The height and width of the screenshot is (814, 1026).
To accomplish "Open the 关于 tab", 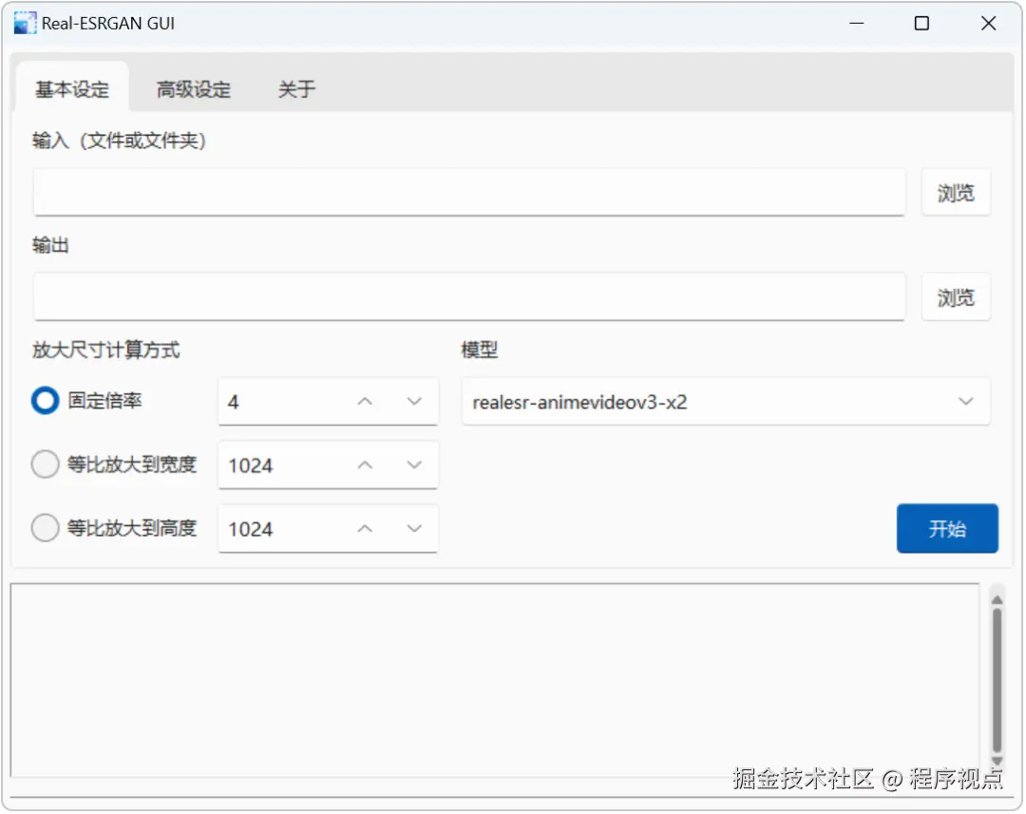I will point(296,89).
